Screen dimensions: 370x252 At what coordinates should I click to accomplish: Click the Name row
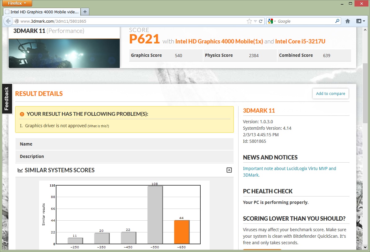coord(124,144)
